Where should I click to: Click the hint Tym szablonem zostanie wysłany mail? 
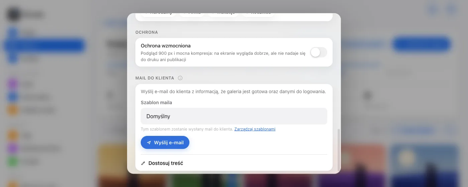pyautogui.click(x=187, y=129)
